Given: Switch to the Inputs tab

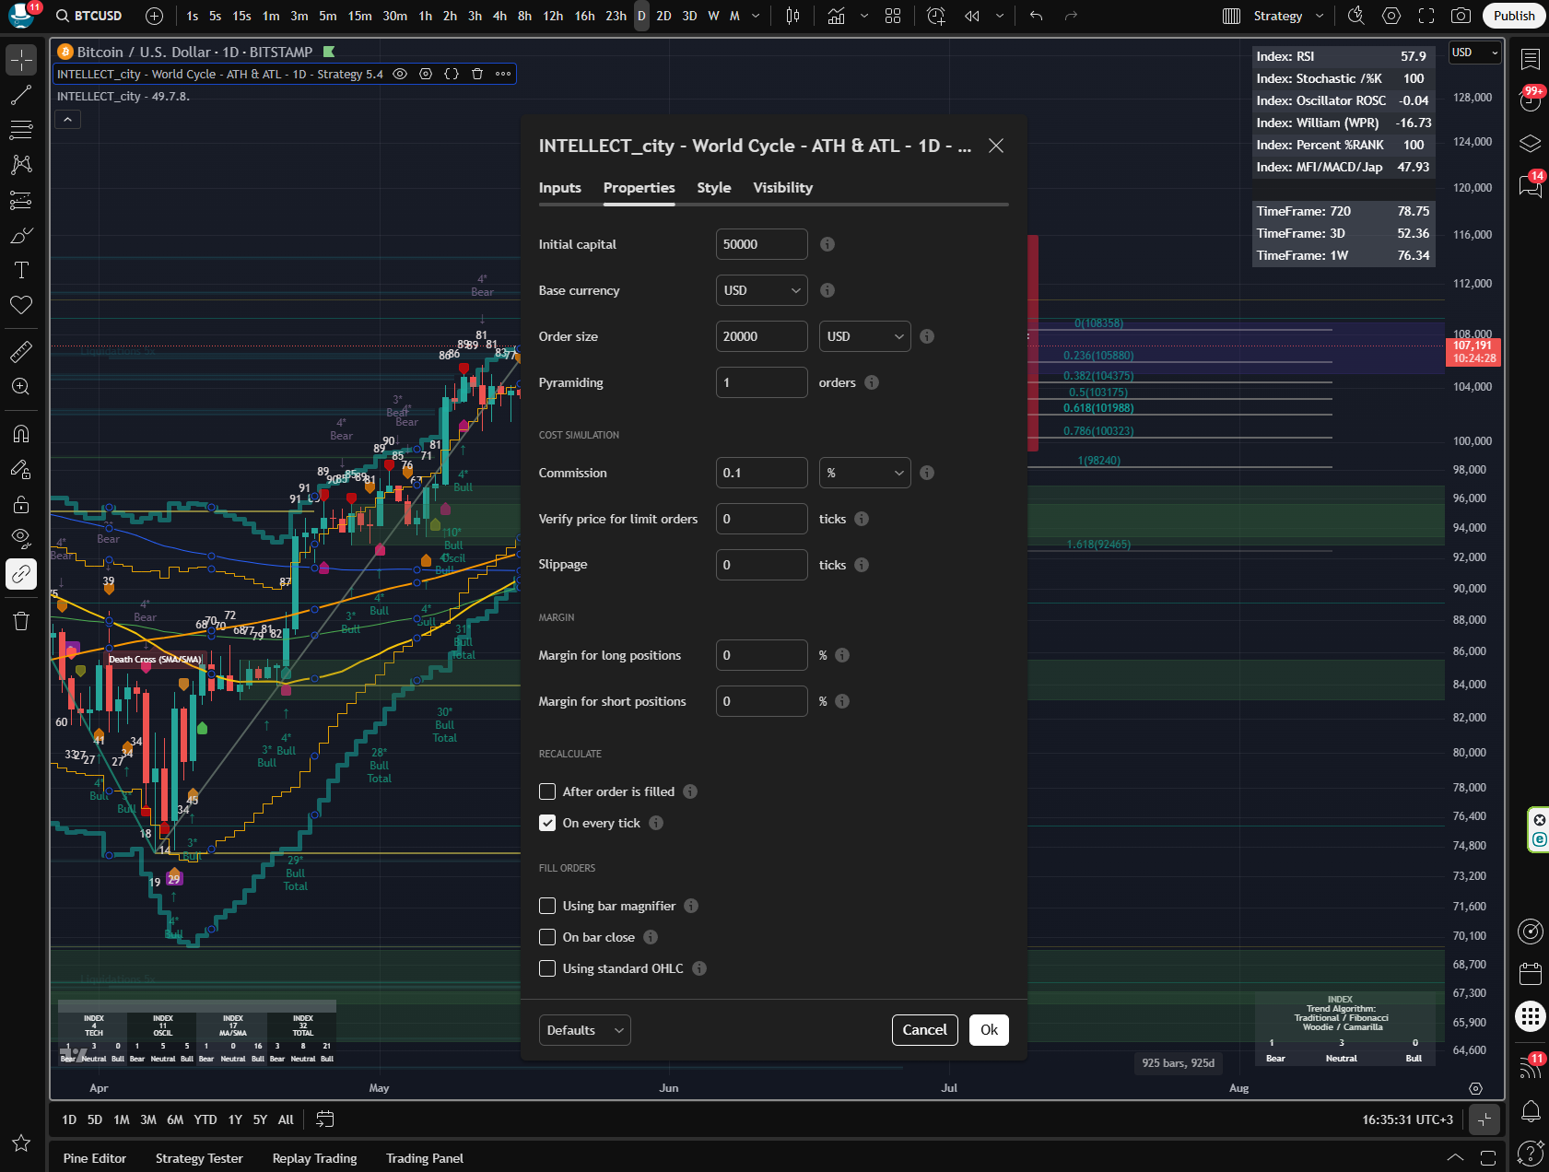Looking at the screenshot, I should click(559, 187).
